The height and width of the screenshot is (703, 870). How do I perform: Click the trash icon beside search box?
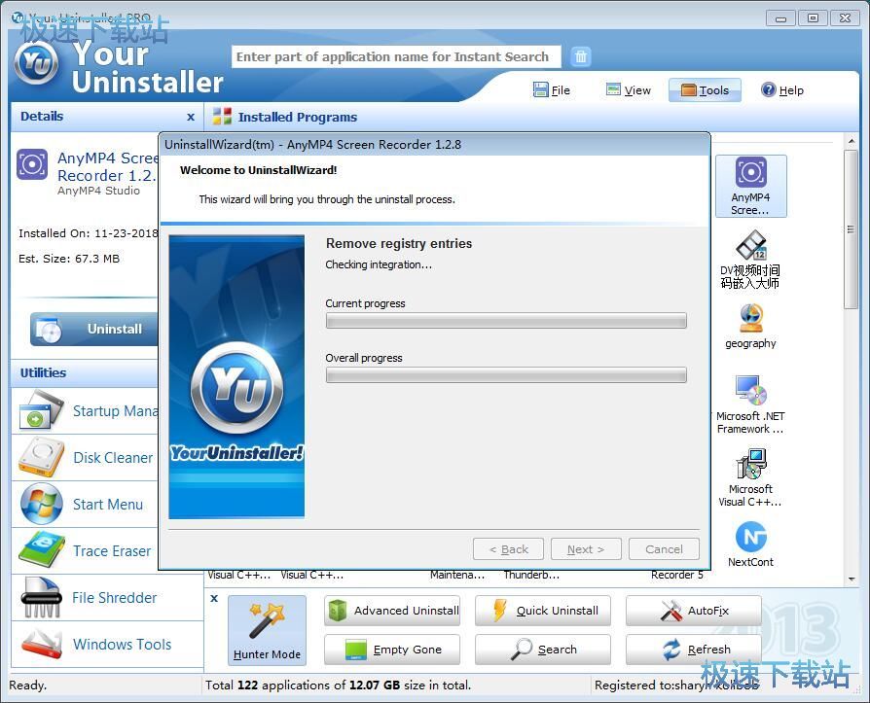[x=580, y=56]
